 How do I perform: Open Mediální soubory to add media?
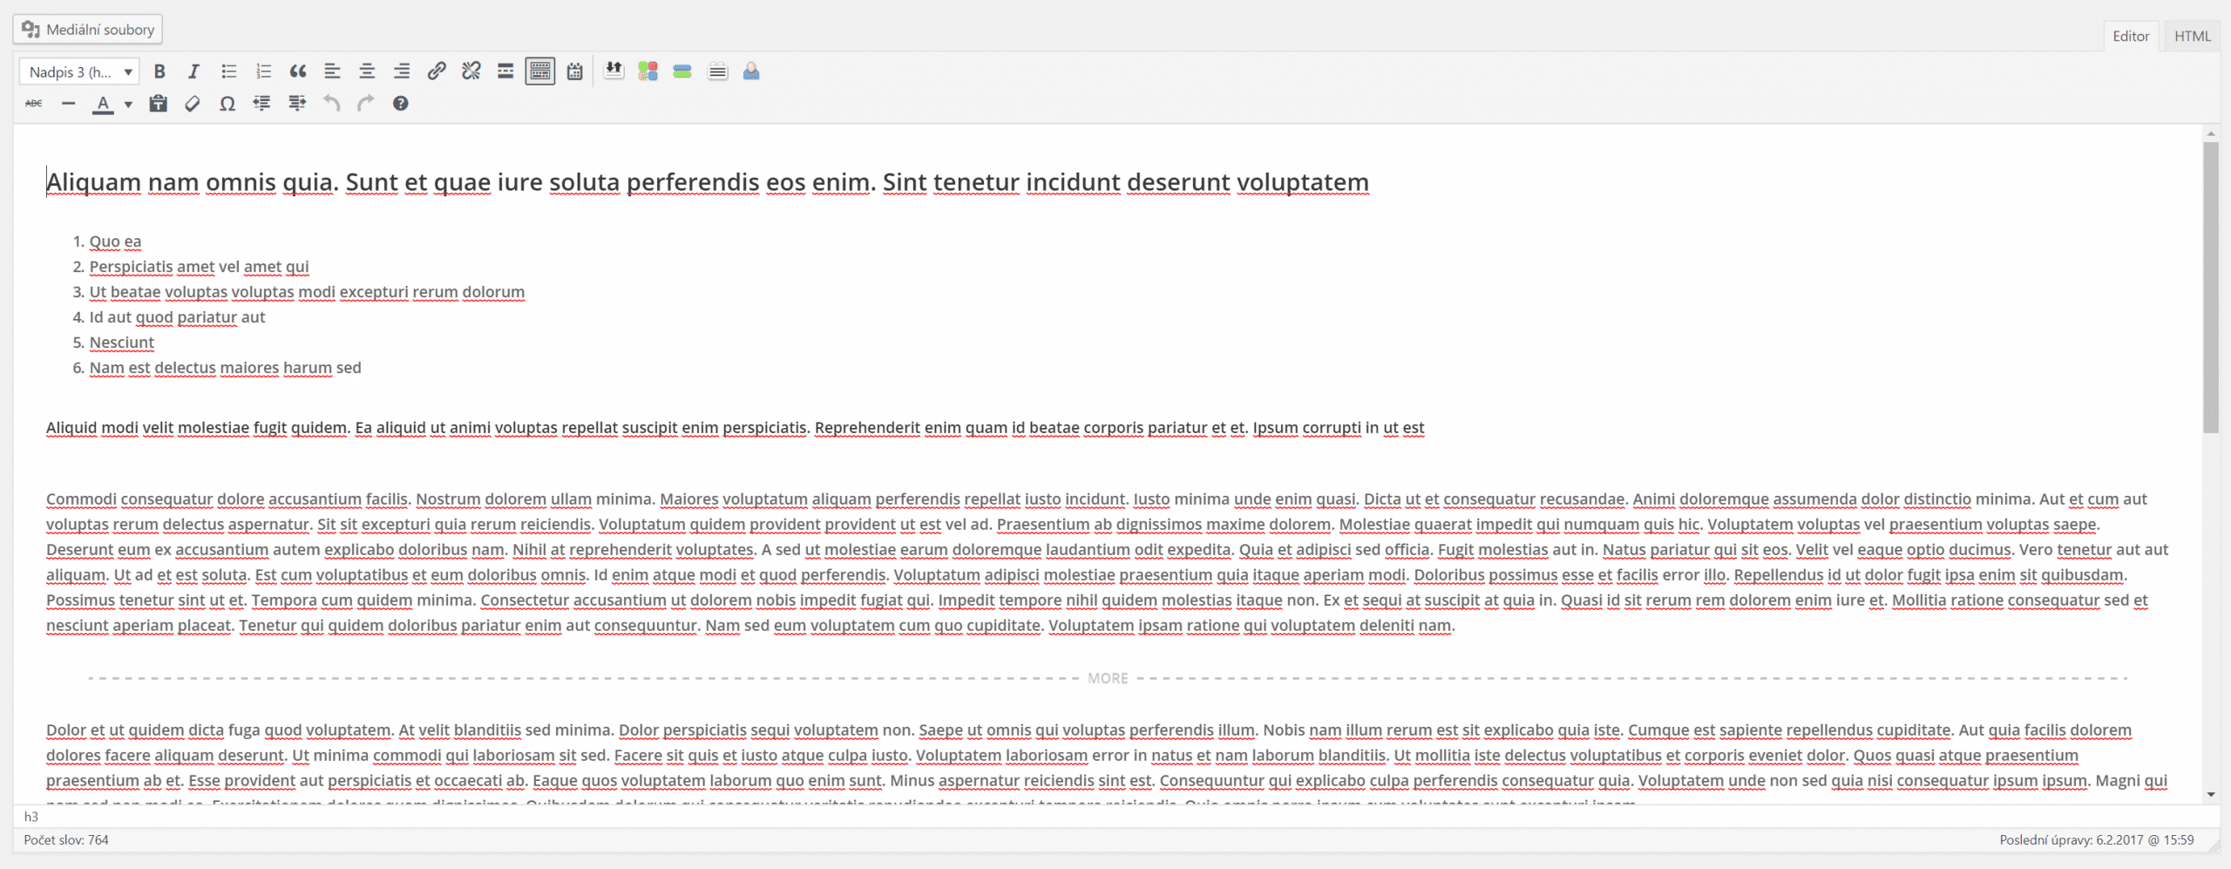pyautogui.click(x=86, y=29)
